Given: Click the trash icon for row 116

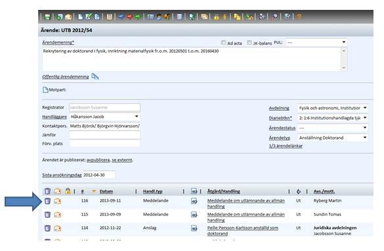Looking at the screenshot, I should (47, 201).
